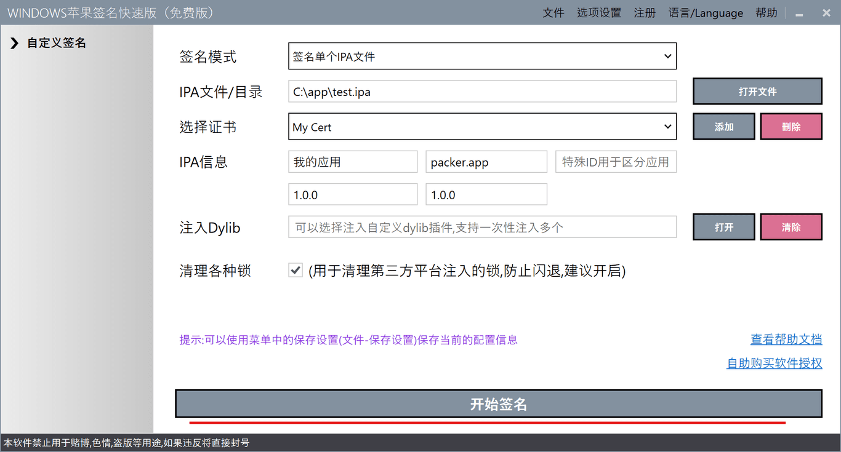Open the 帮助 menu
This screenshot has height=452, width=841.
click(x=766, y=13)
